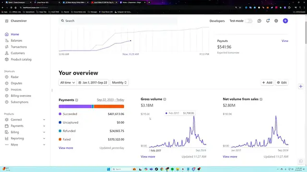Open the Jan 1, 2017–Sep 22 date picker
307x172 pixels.
coord(93,83)
